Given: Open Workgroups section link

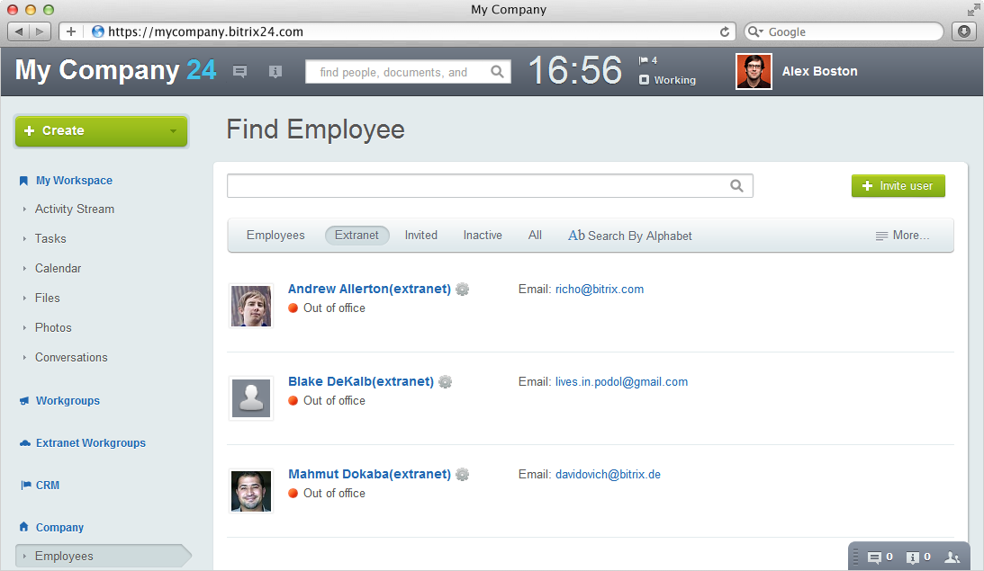Looking at the screenshot, I should [x=68, y=400].
